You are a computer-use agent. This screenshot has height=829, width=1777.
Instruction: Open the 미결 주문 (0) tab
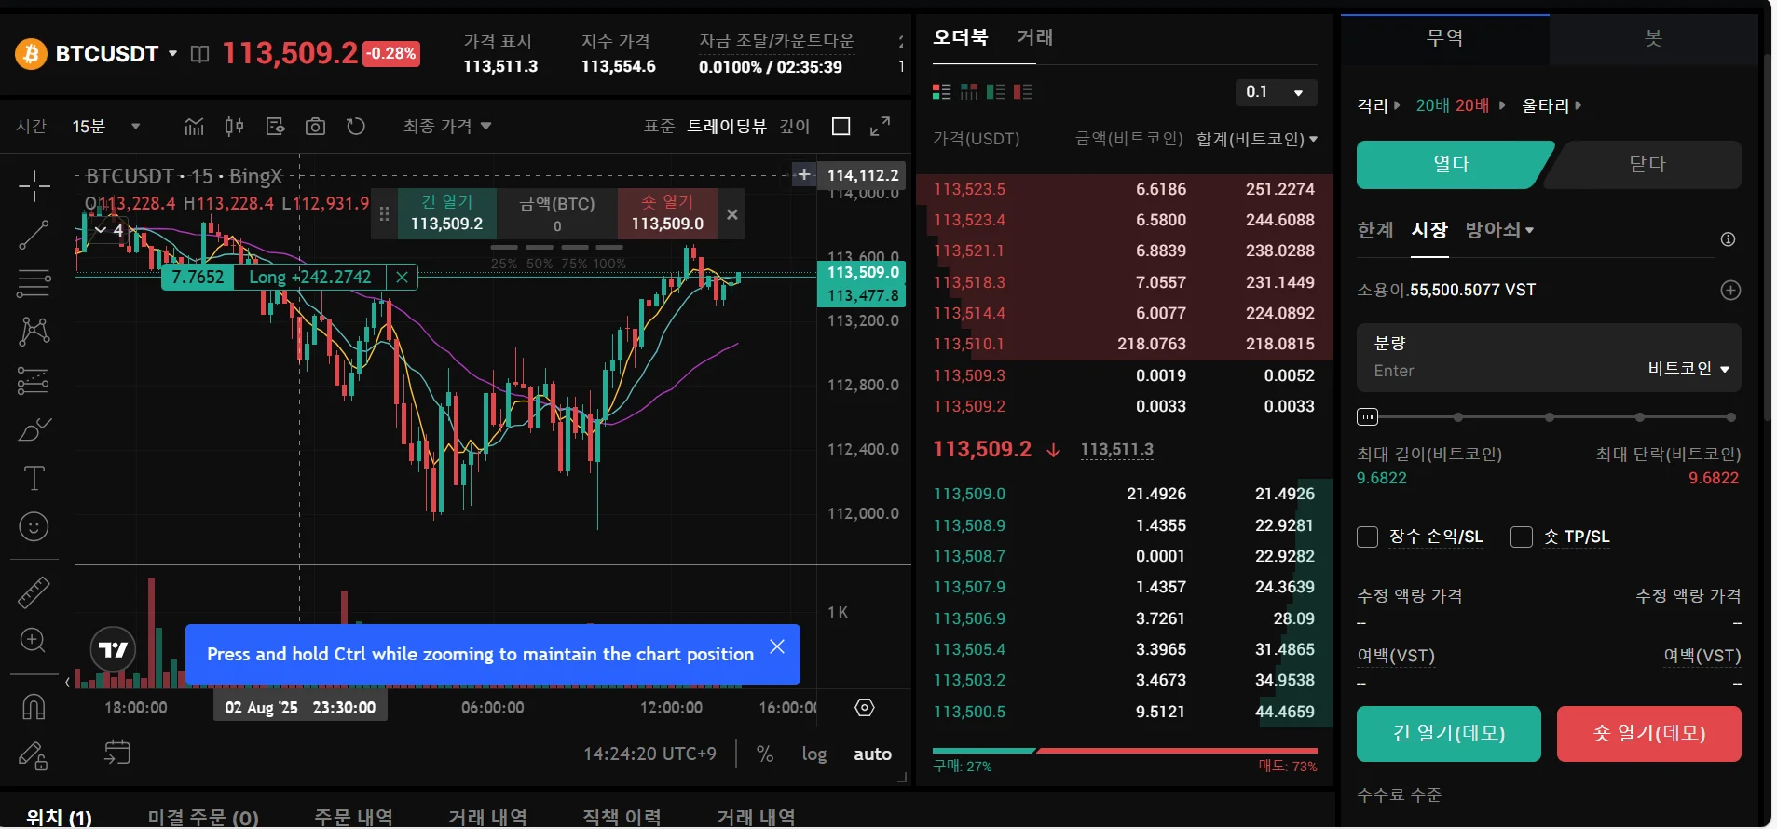(x=203, y=817)
